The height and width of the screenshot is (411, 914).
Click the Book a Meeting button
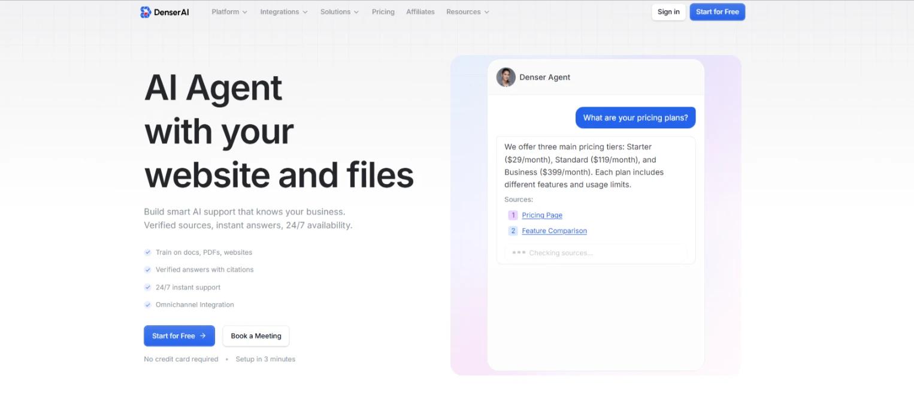[256, 336]
